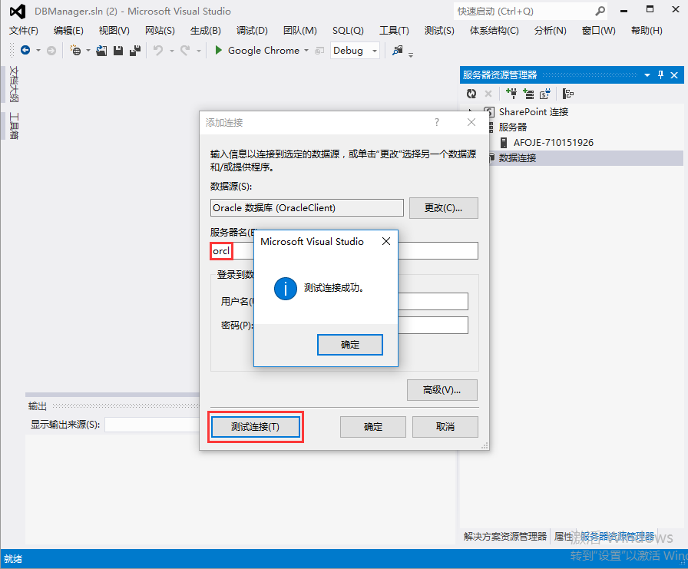688x569 pixels.
Task: Open the Google Chrome browser dropdown arrow
Action: pos(306,50)
